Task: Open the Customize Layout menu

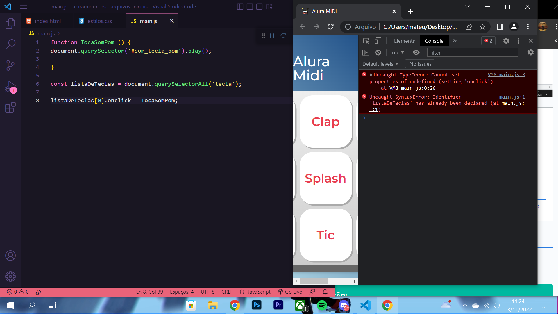Action: [269, 7]
